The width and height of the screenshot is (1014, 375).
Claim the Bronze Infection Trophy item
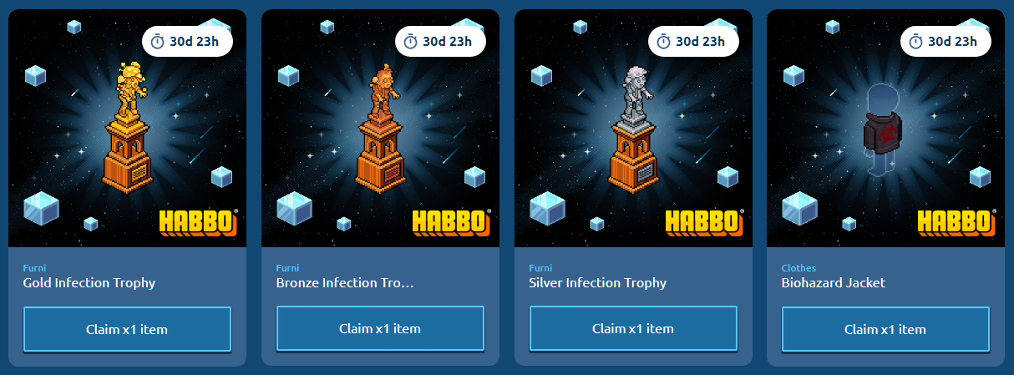380,329
